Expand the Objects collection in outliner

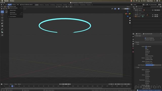pos(134,10)
